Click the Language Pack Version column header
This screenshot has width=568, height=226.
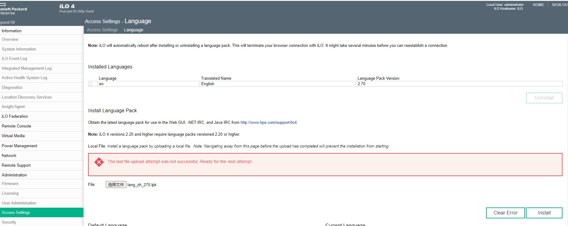[x=378, y=78]
